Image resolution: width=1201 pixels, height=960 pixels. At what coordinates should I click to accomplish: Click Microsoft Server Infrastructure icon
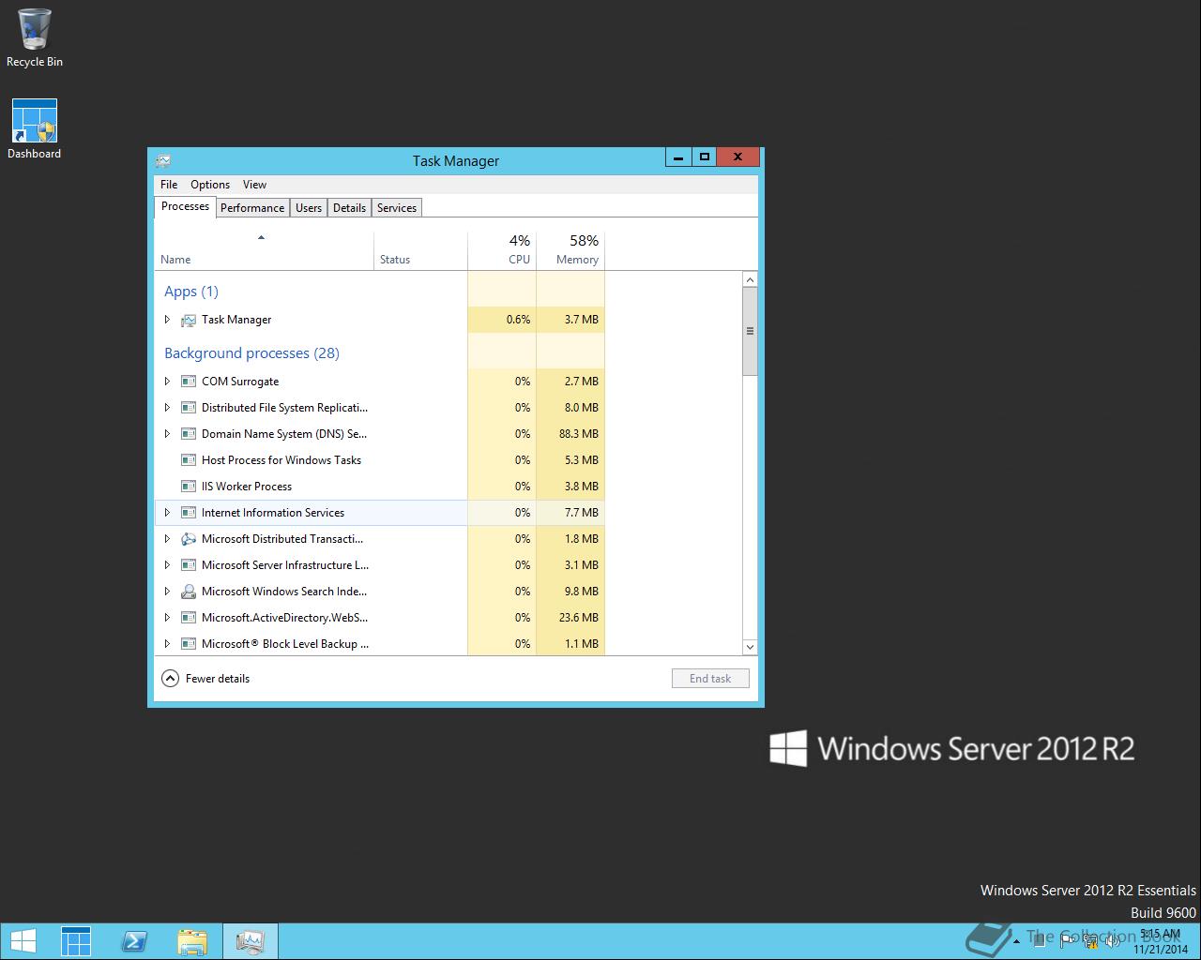click(x=189, y=565)
